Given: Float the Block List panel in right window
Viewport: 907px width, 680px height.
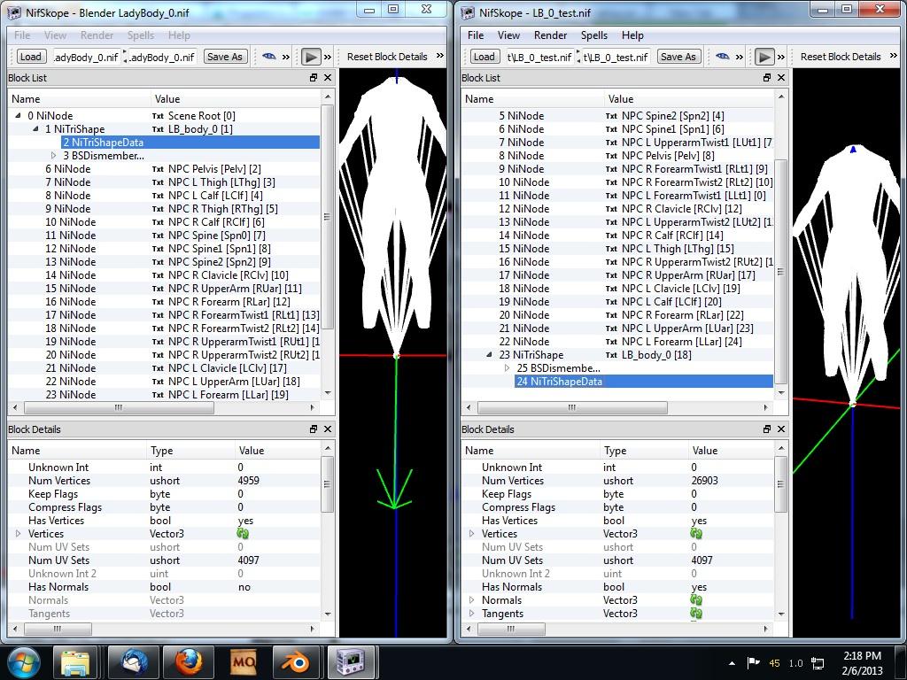Looking at the screenshot, I should [767, 78].
